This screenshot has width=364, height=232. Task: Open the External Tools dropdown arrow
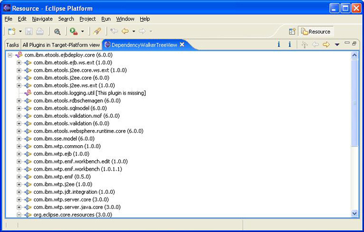pos(83,31)
